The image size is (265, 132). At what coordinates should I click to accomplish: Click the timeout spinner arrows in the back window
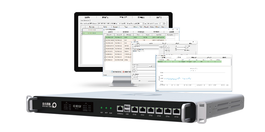coord(143,24)
